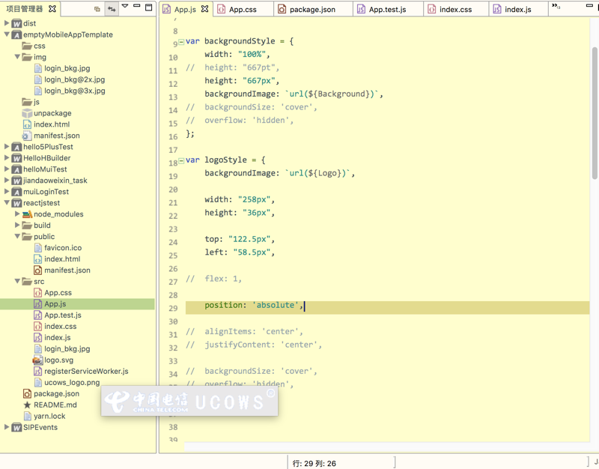Open index.js under the src folder
Image resolution: width=599 pixels, height=469 pixels.
tap(58, 337)
